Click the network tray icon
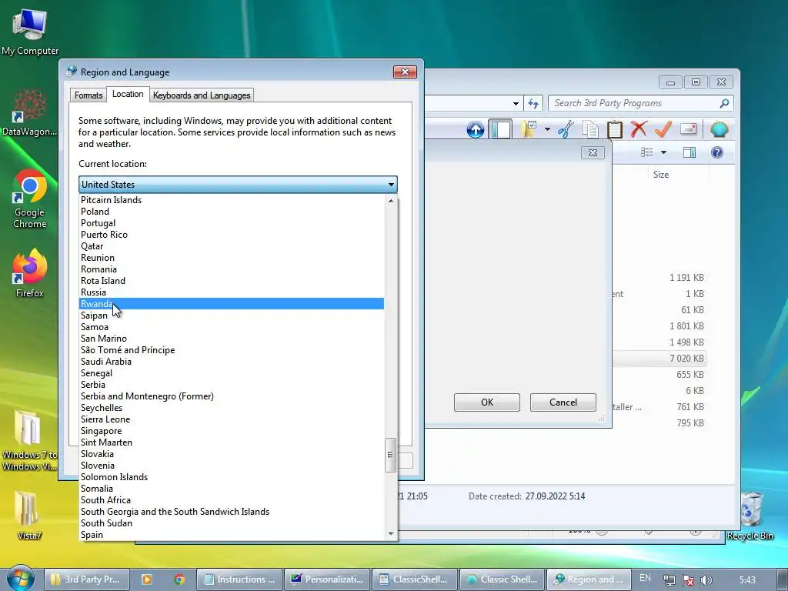This screenshot has width=788, height=591. click(x=669, y=579)
